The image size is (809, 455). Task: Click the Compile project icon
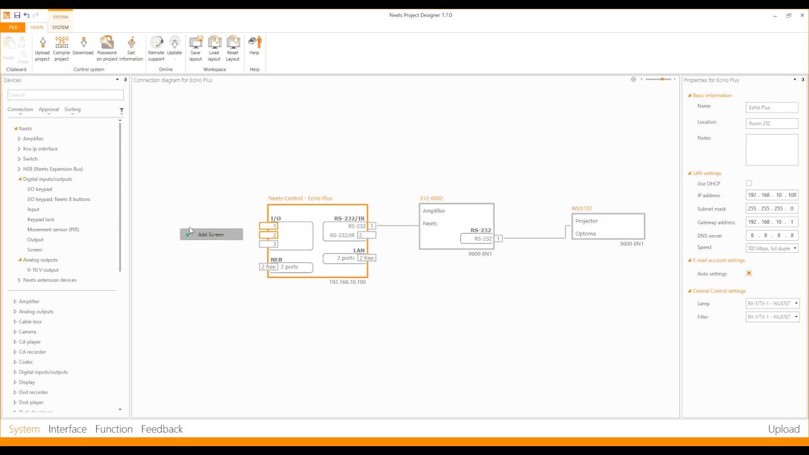coord(61,44)
